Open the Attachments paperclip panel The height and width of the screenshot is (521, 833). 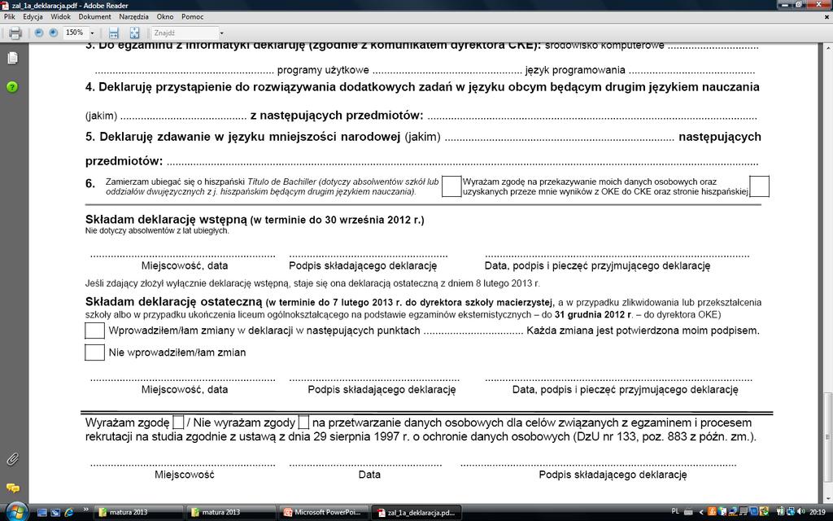(x=12, y=459)
